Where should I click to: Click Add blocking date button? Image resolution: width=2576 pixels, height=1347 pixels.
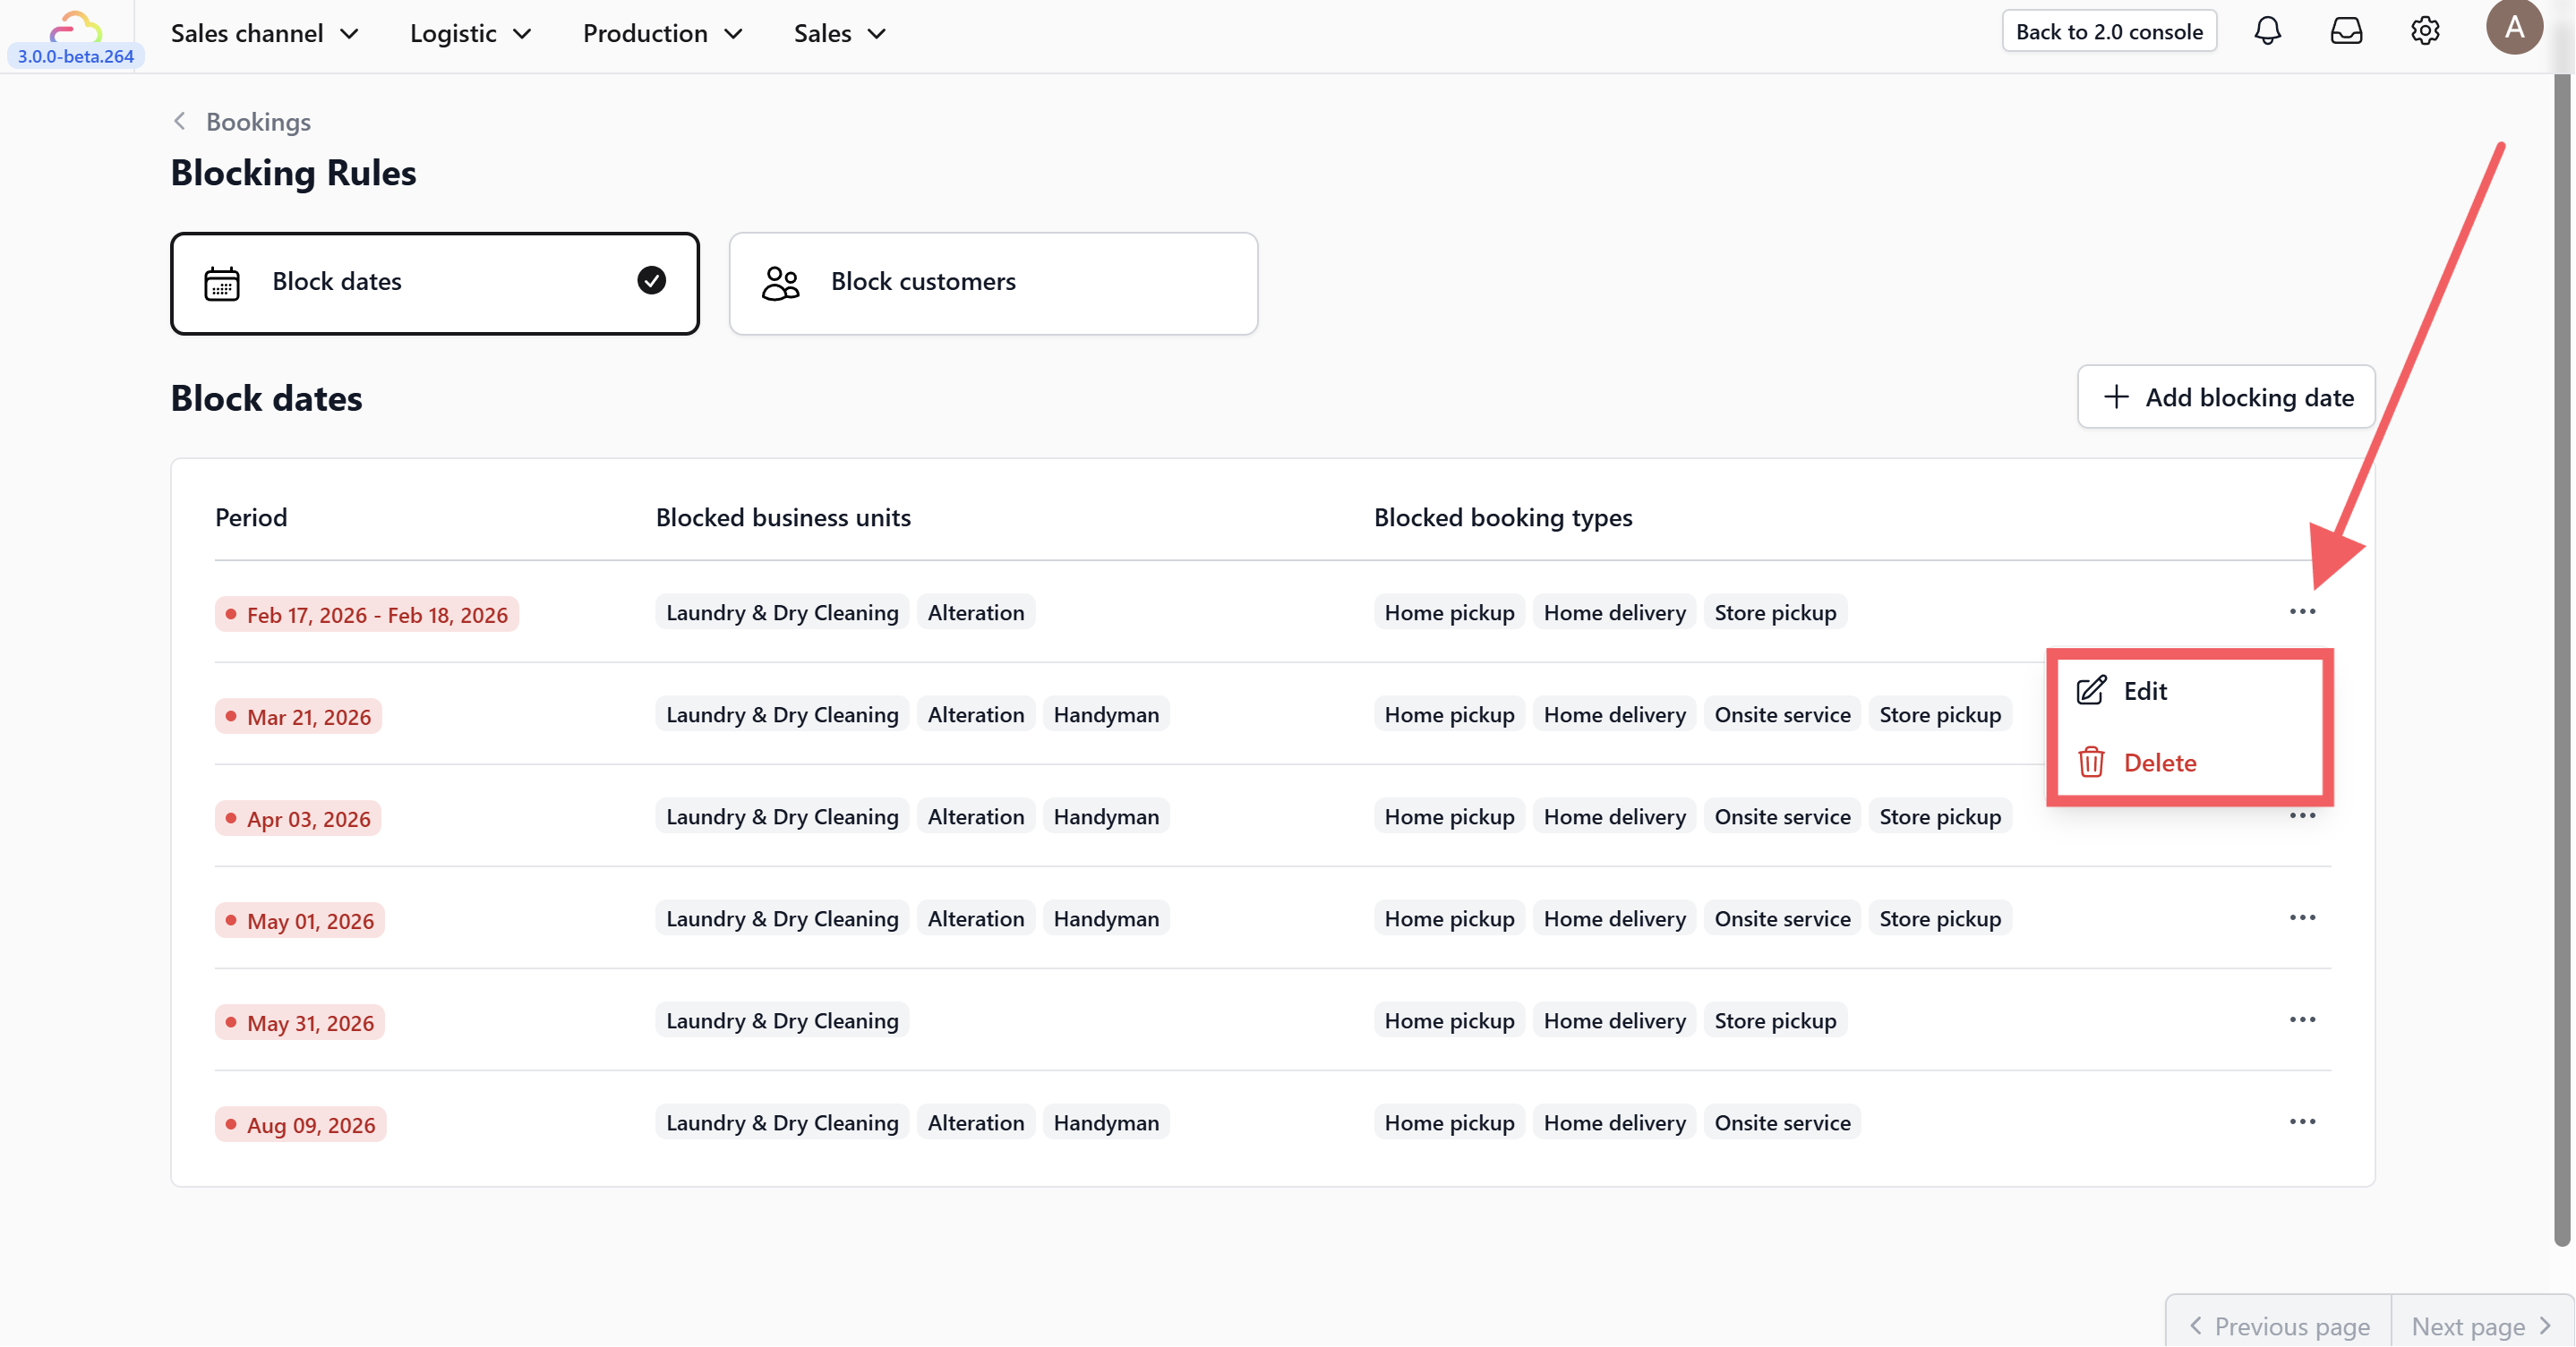(2226, 396)
